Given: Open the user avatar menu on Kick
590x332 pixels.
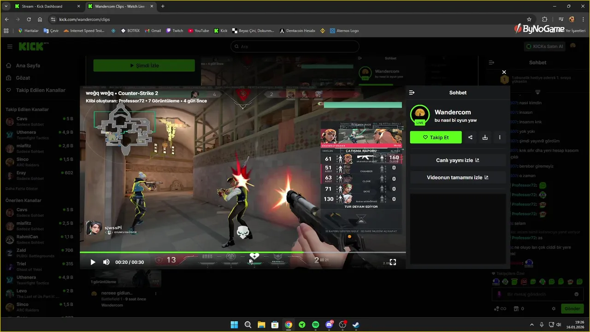Looking at the screenshot, I should click(x=573, y=46).
